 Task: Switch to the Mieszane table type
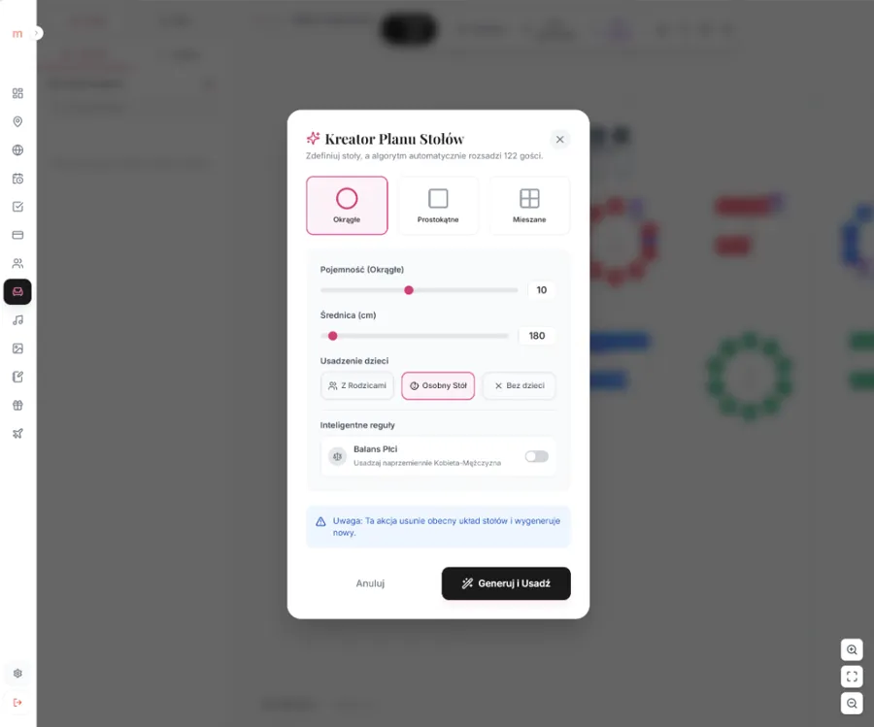(529, 205)
